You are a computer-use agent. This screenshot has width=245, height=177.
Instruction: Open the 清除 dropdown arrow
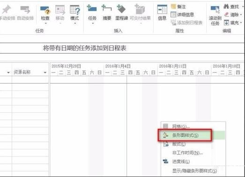click(x=241, y=14)
